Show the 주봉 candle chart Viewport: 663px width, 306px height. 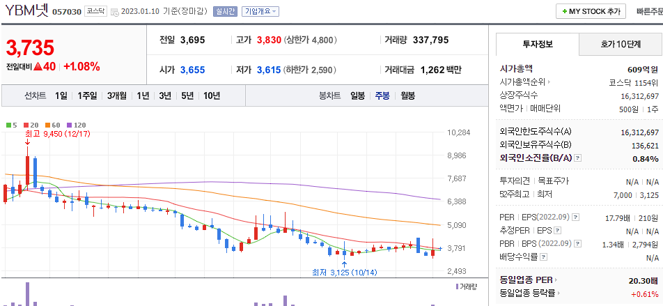tap(382, 95)
